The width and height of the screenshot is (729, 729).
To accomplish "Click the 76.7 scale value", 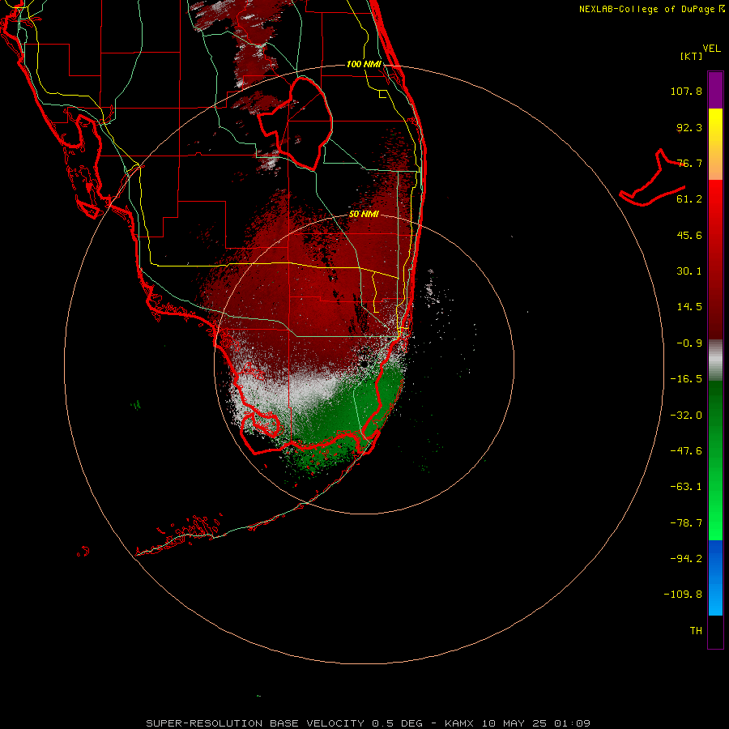I will (x=689, y=163).
